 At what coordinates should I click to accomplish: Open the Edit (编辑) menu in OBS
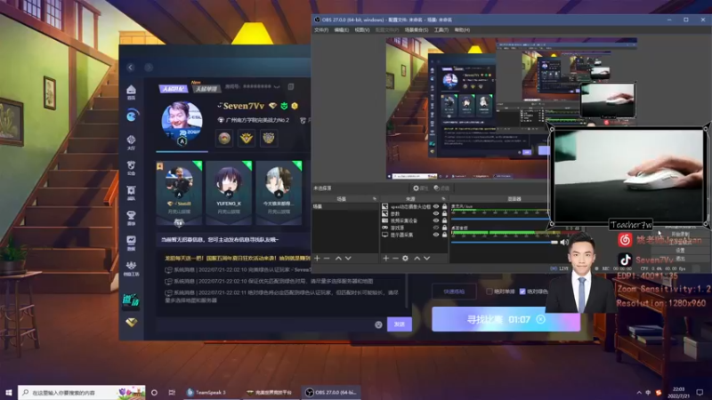342,30
